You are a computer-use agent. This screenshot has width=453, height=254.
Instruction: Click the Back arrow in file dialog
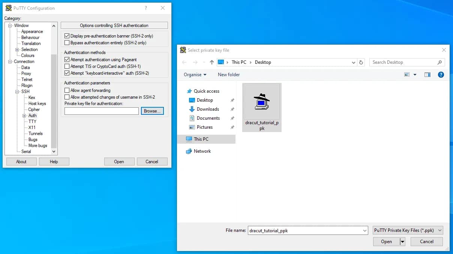(x=184, y=62)
